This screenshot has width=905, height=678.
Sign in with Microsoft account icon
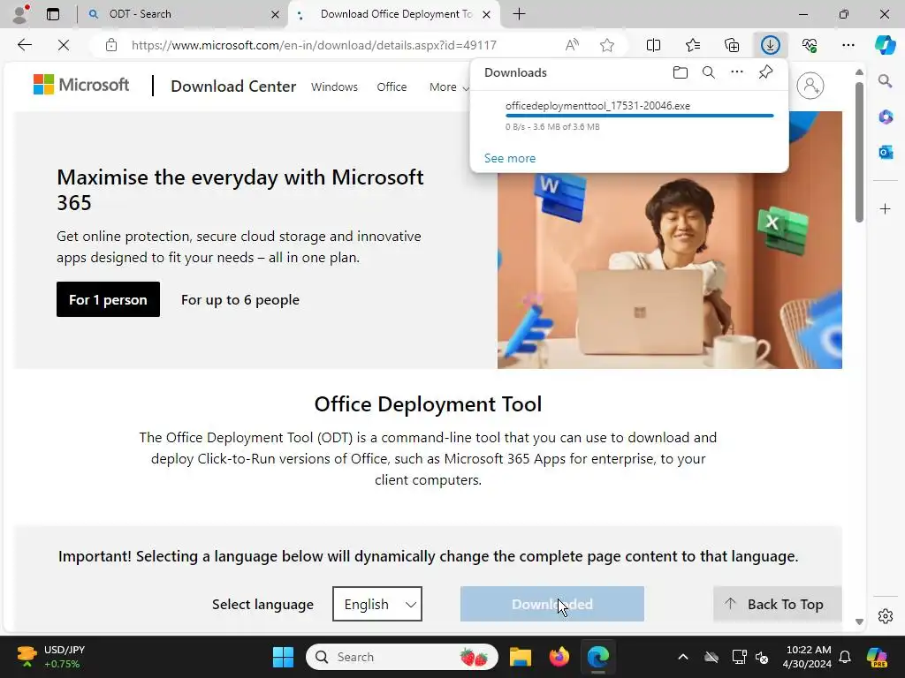(x=810, y=86)
